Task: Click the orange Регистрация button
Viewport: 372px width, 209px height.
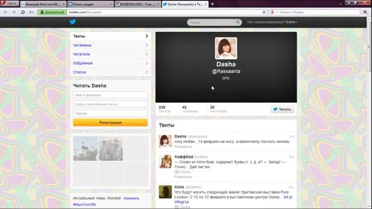Action: [x=110, y=122]
